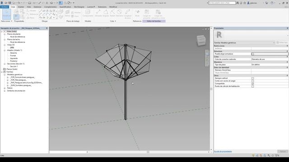This screenshot has width=289, height=162.
Task: Select the Longitud de arco tool
Action: point(127,14)
